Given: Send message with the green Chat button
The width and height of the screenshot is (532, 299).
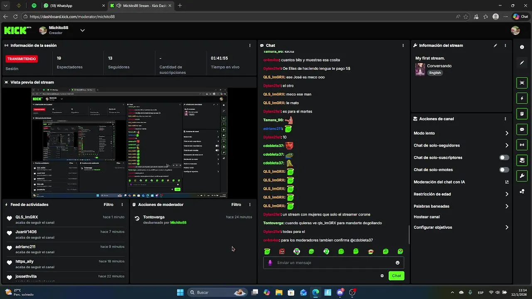Looking at the screenshot, I should pos(397,276).
